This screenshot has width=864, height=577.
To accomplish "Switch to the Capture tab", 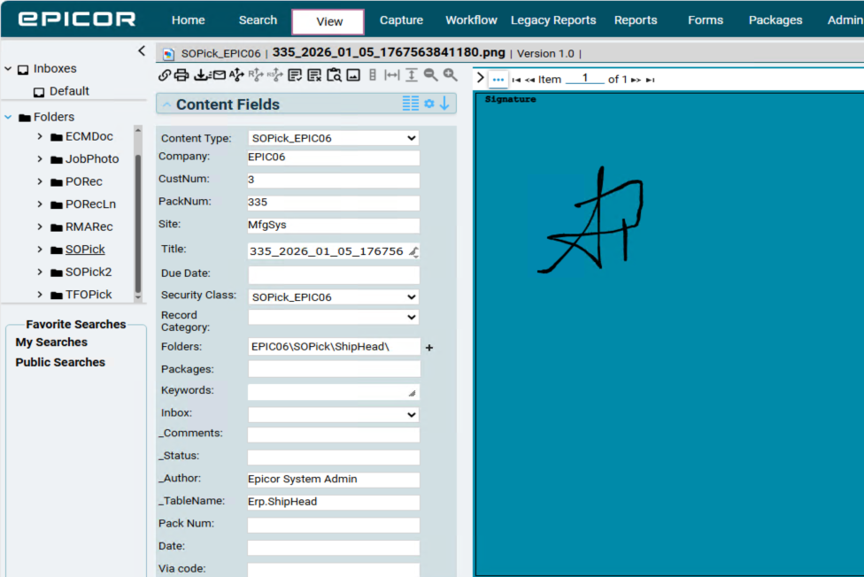I will [x=401, y=20].
